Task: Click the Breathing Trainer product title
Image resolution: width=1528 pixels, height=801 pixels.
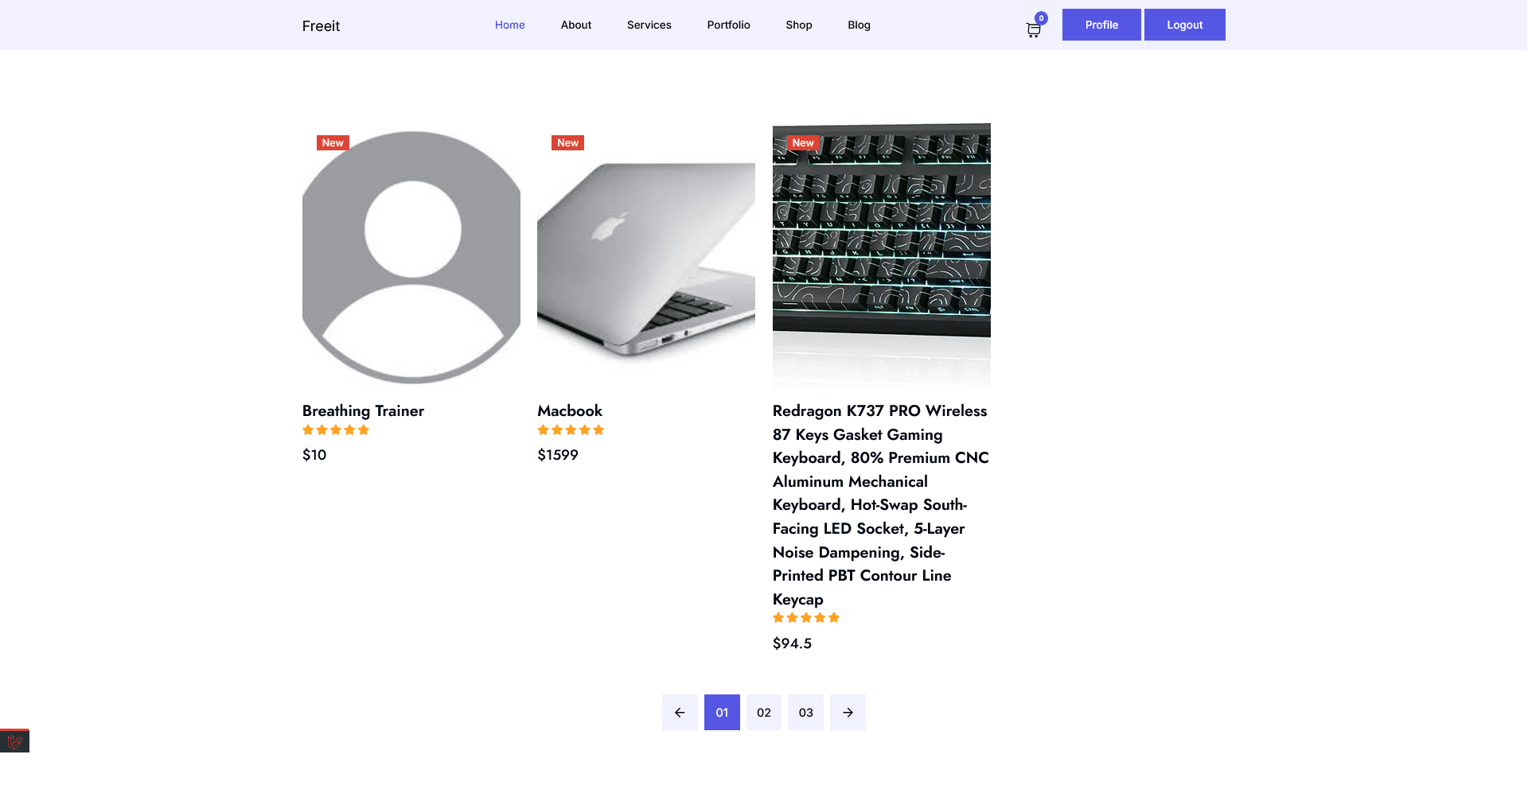Action: click(x=362, y=410)
